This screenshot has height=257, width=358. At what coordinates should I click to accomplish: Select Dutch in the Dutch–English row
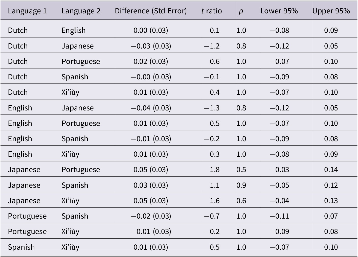(x=18, y=30)
